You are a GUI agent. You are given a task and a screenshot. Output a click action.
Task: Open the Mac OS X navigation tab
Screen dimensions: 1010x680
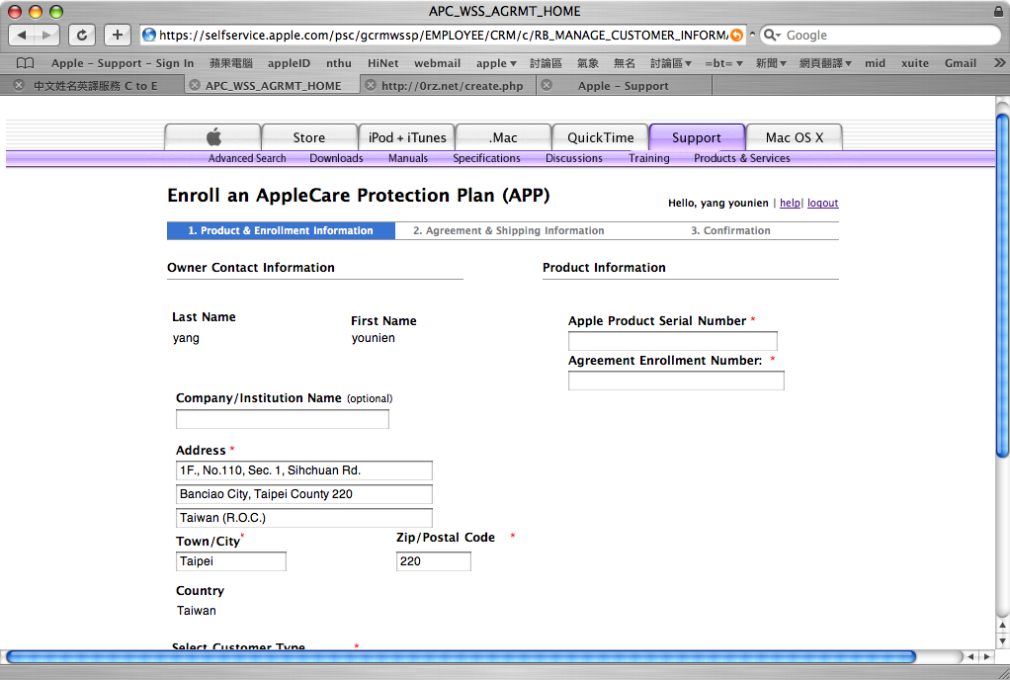[x=795, y=137]
